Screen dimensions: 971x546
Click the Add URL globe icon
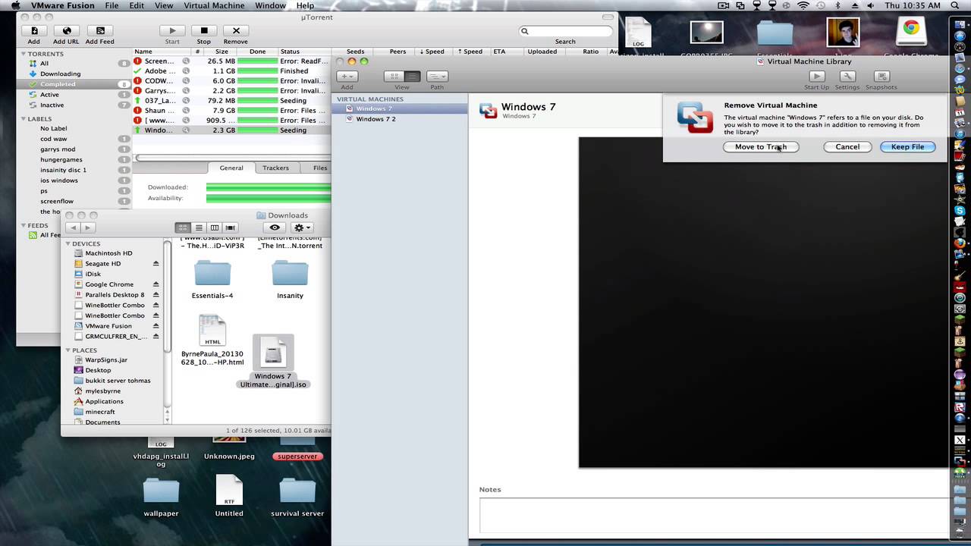click(67, 31)
